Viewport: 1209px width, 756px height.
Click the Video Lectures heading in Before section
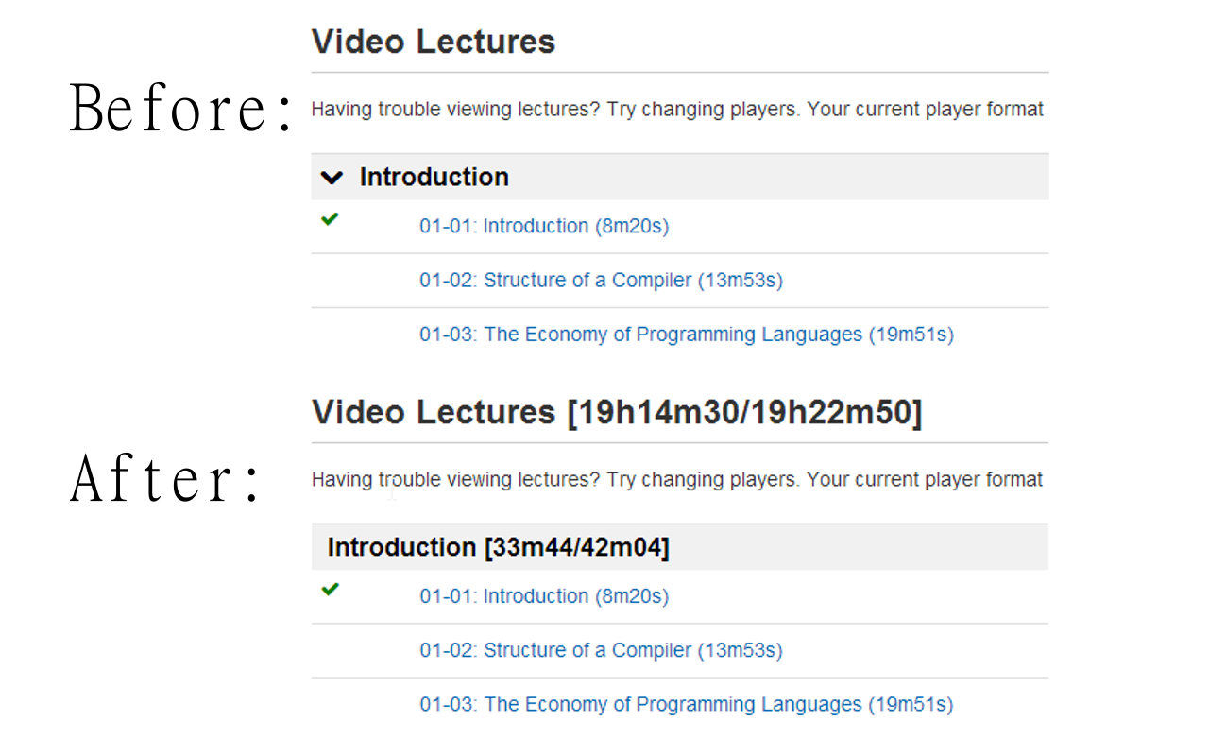click(x=434, y=43)
